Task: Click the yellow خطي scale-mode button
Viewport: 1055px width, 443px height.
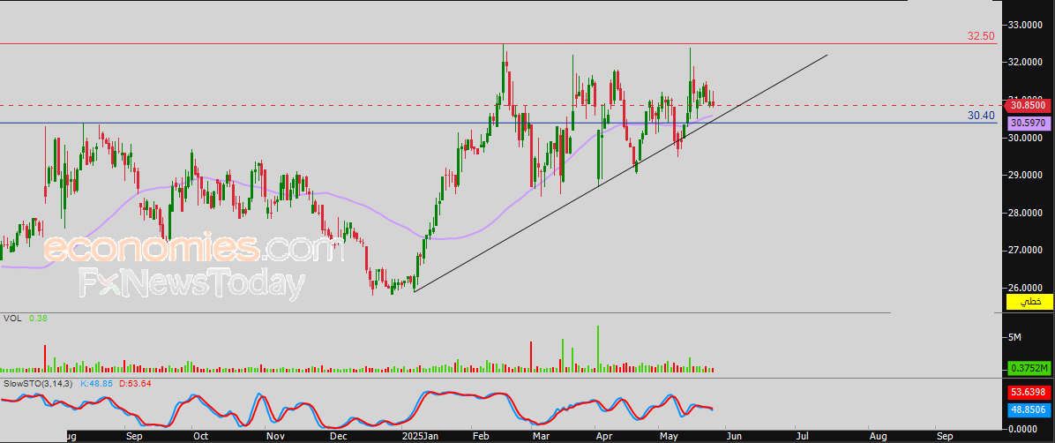Action: coord(1029,303)
